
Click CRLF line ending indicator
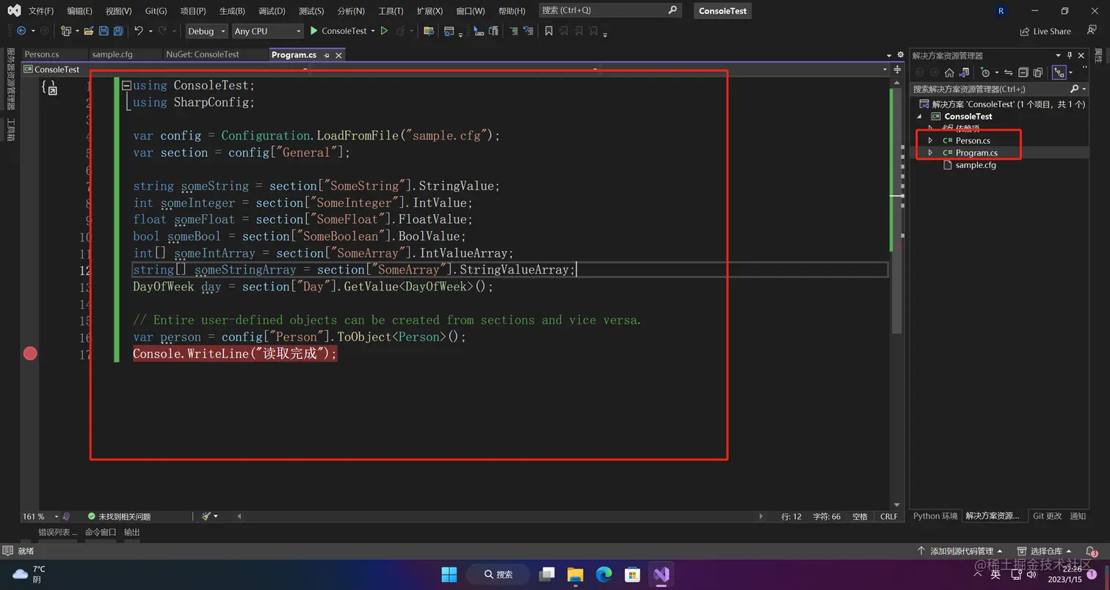[x=888, y=517]
